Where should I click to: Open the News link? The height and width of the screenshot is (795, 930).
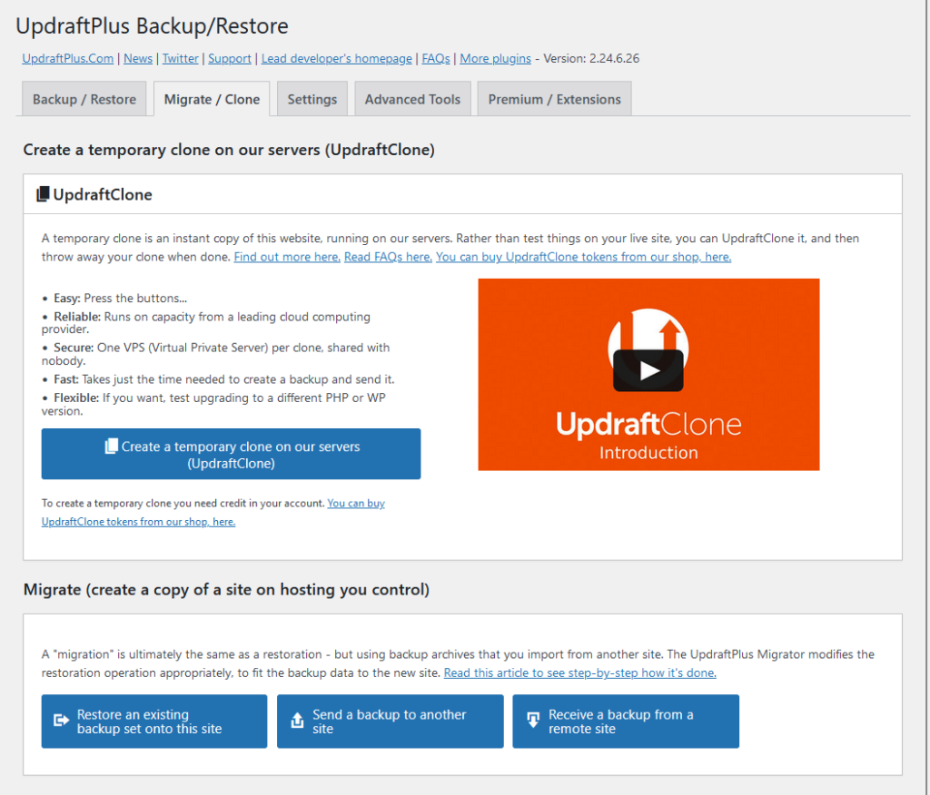(138, 58)
